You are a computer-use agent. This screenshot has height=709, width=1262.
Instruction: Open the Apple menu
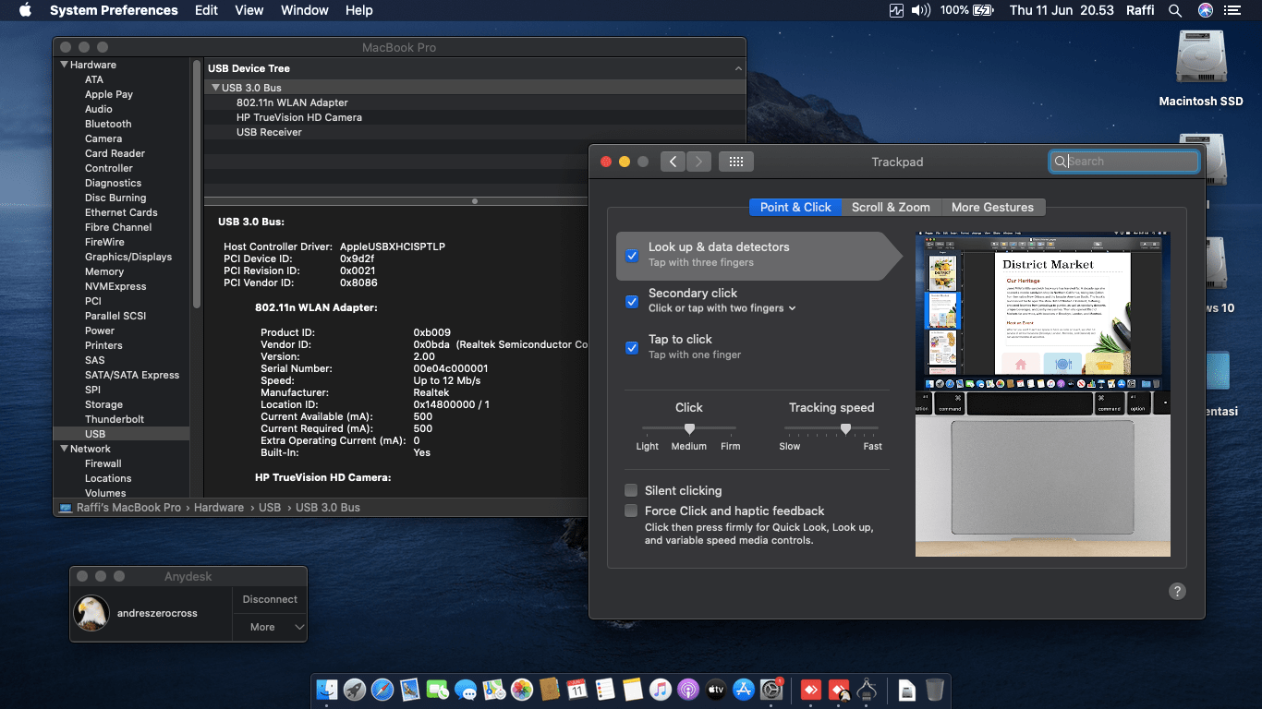click(25, 10)
